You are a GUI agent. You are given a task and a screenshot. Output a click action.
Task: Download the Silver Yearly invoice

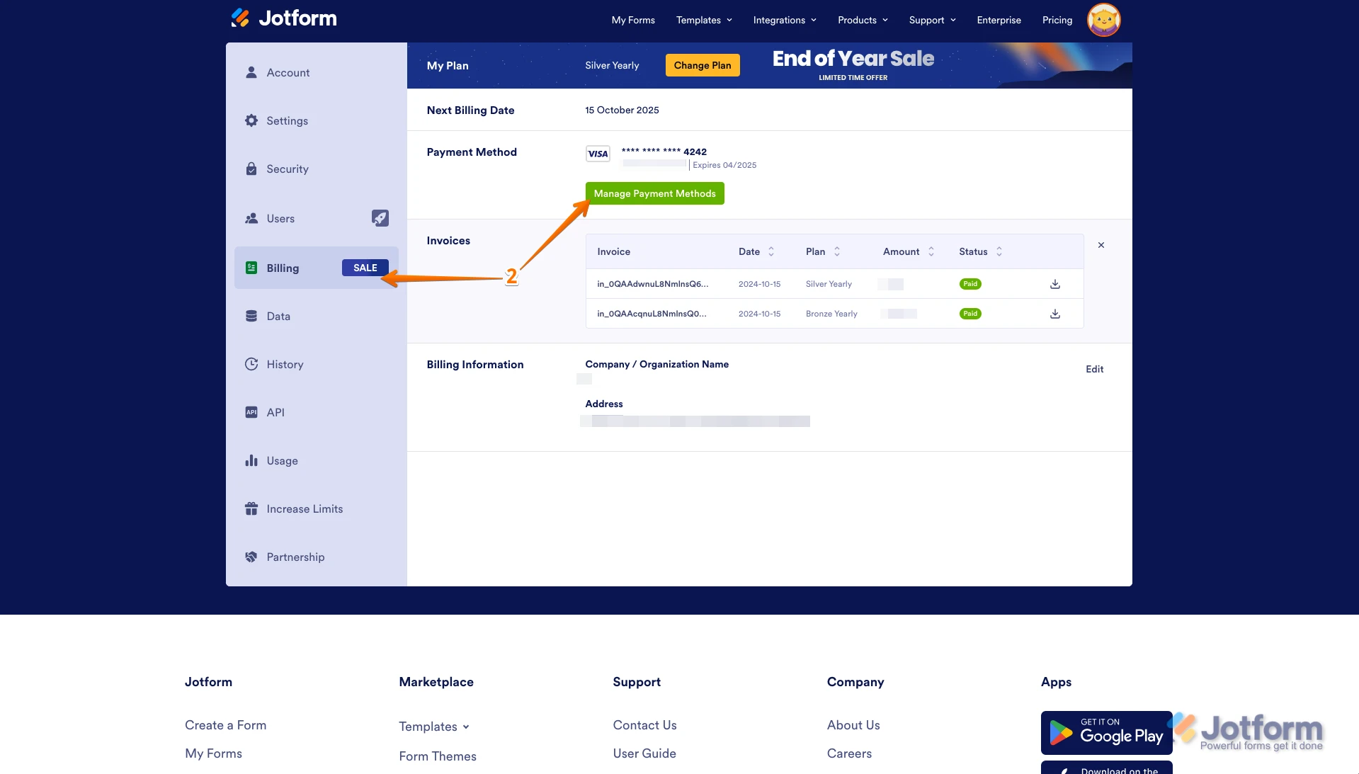click(x=1054, y=284)
